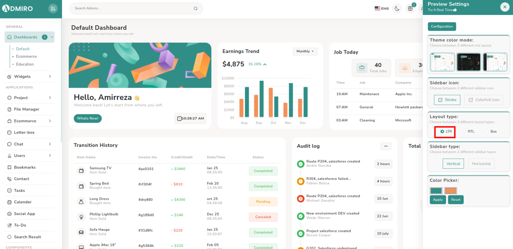Select the RTL layout radio button

465,132
